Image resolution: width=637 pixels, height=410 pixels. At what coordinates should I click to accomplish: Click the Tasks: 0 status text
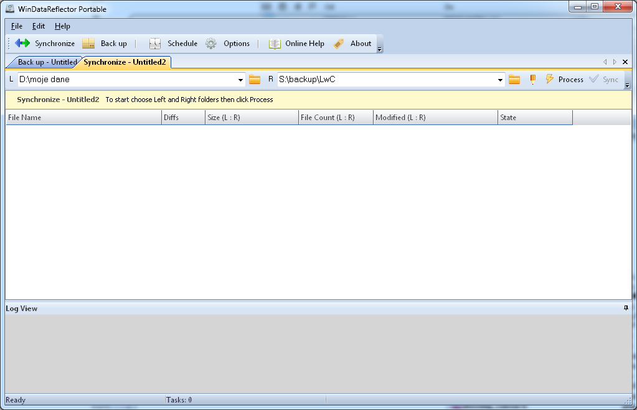[179, 400]
